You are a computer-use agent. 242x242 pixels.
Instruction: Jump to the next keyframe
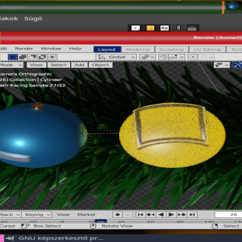(x=181, y=215)
